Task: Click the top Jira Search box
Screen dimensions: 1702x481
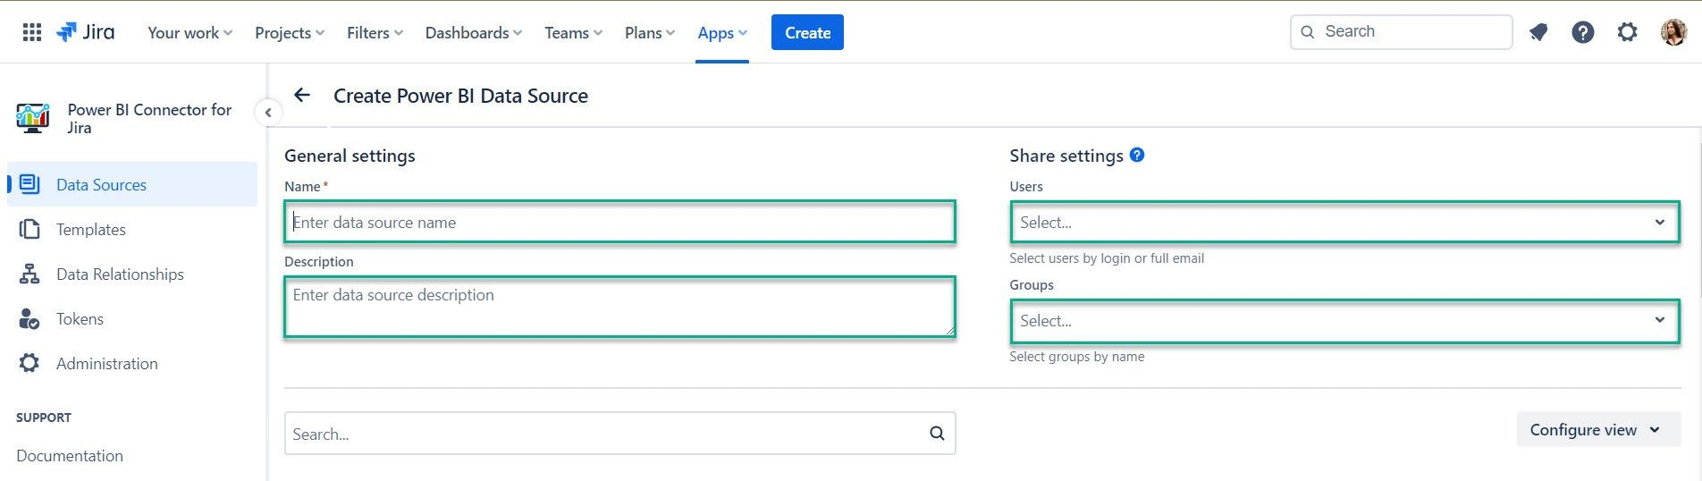Action: click(1401, 32)
